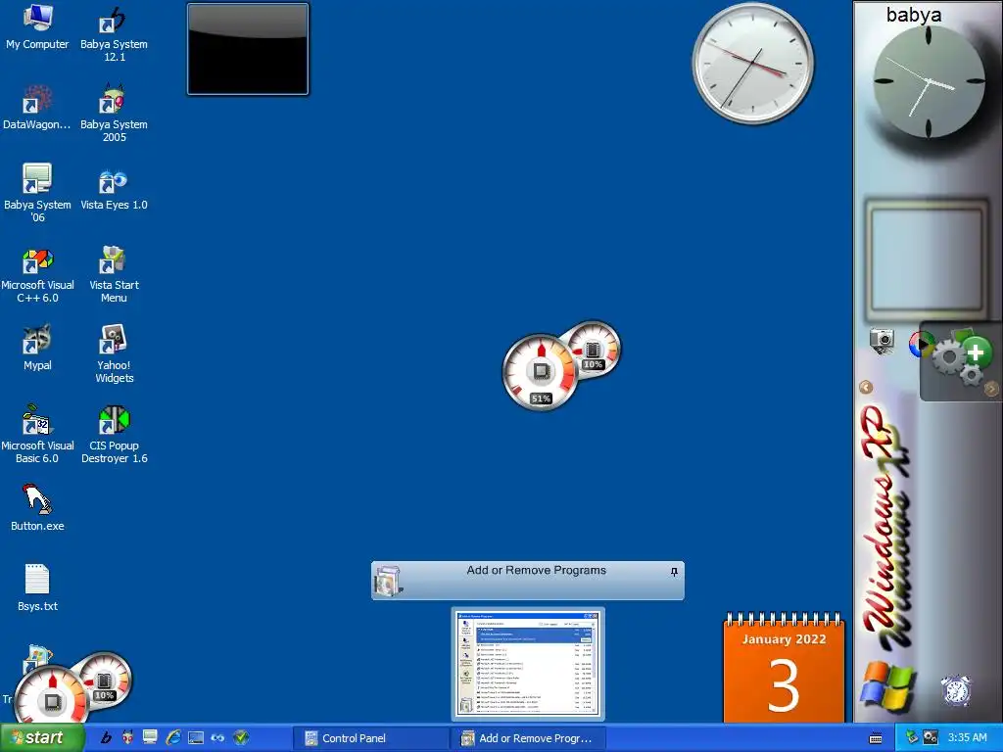This screenshot has height=752, width=1003.
Task: Click the Babya 'b' quick launch icon
Action: (106, 738)
